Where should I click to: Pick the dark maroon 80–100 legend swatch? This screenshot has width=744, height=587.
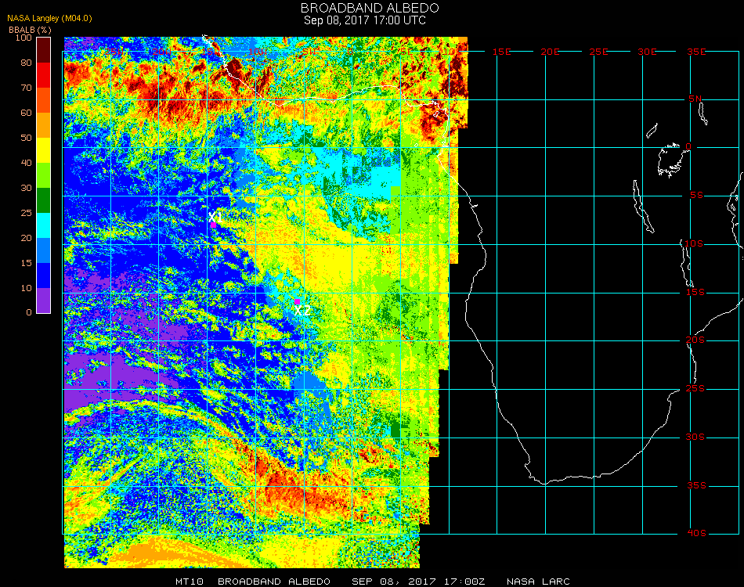coord(44,50)
